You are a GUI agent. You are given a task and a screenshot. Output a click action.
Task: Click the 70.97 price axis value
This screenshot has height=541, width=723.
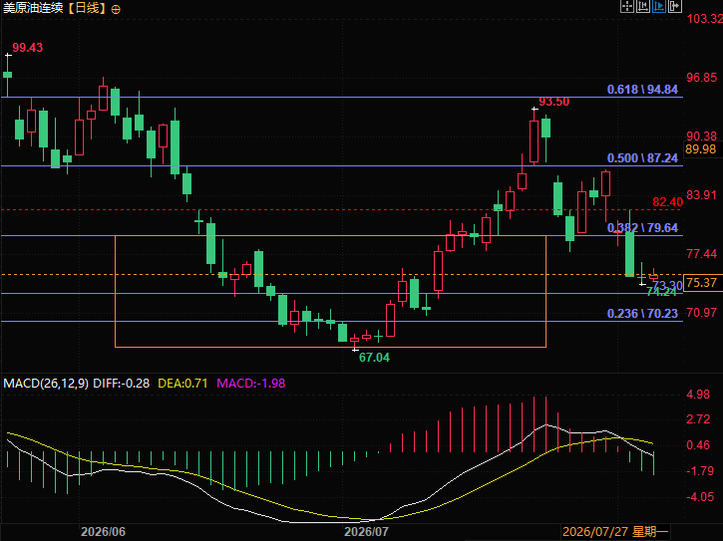[702, 313]
